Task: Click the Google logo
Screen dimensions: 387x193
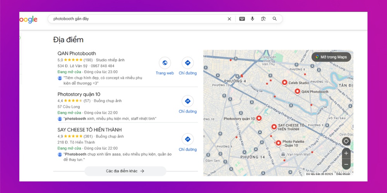Action: click(x=28, y=20)
